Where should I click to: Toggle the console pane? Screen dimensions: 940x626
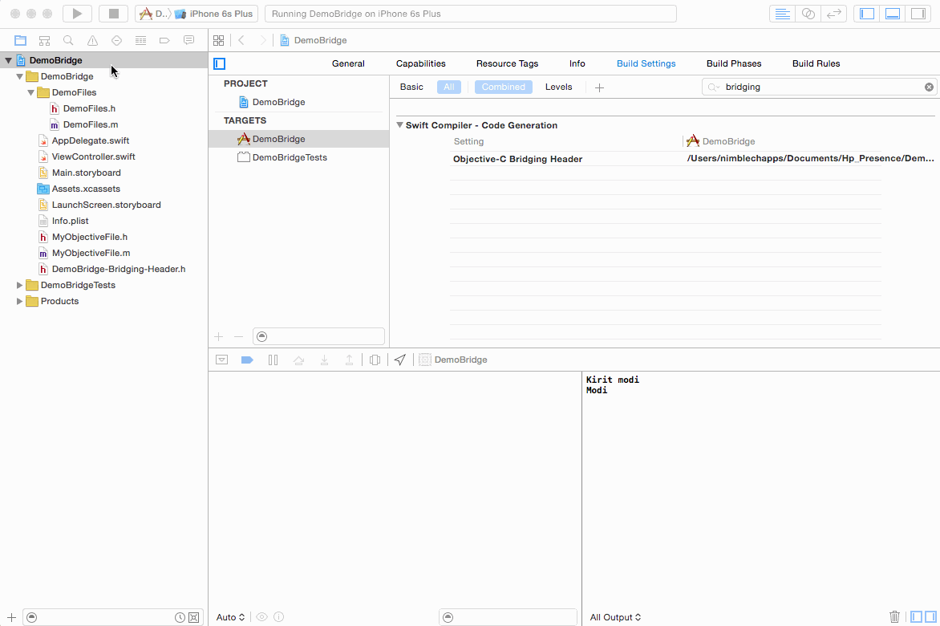pyautogui.click(x=930, y=616)
